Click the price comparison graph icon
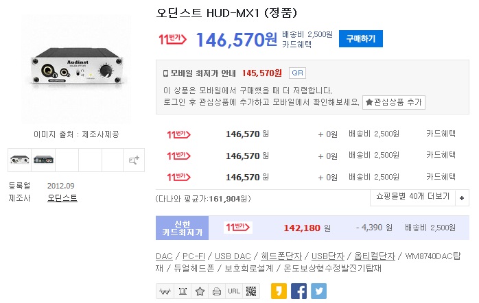 coord(165,291)
